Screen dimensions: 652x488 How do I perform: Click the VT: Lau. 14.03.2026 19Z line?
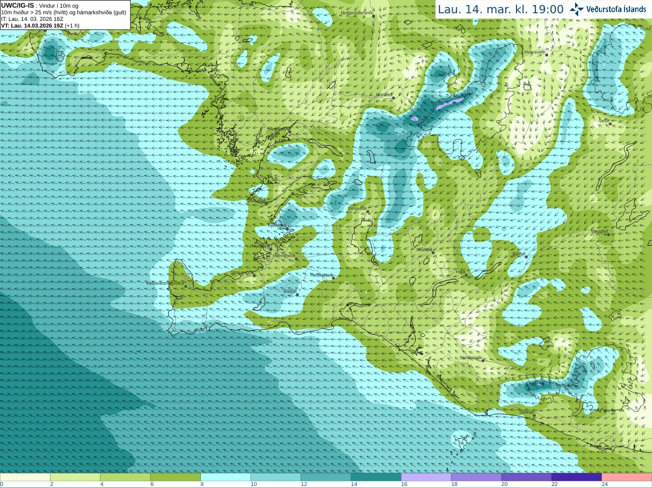tap(40, 25)
